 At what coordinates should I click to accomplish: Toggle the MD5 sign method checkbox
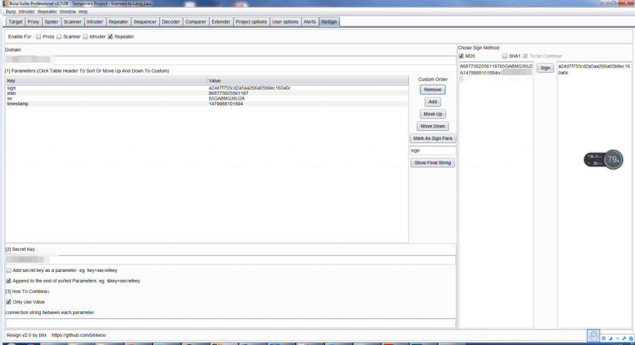point(461,56)
